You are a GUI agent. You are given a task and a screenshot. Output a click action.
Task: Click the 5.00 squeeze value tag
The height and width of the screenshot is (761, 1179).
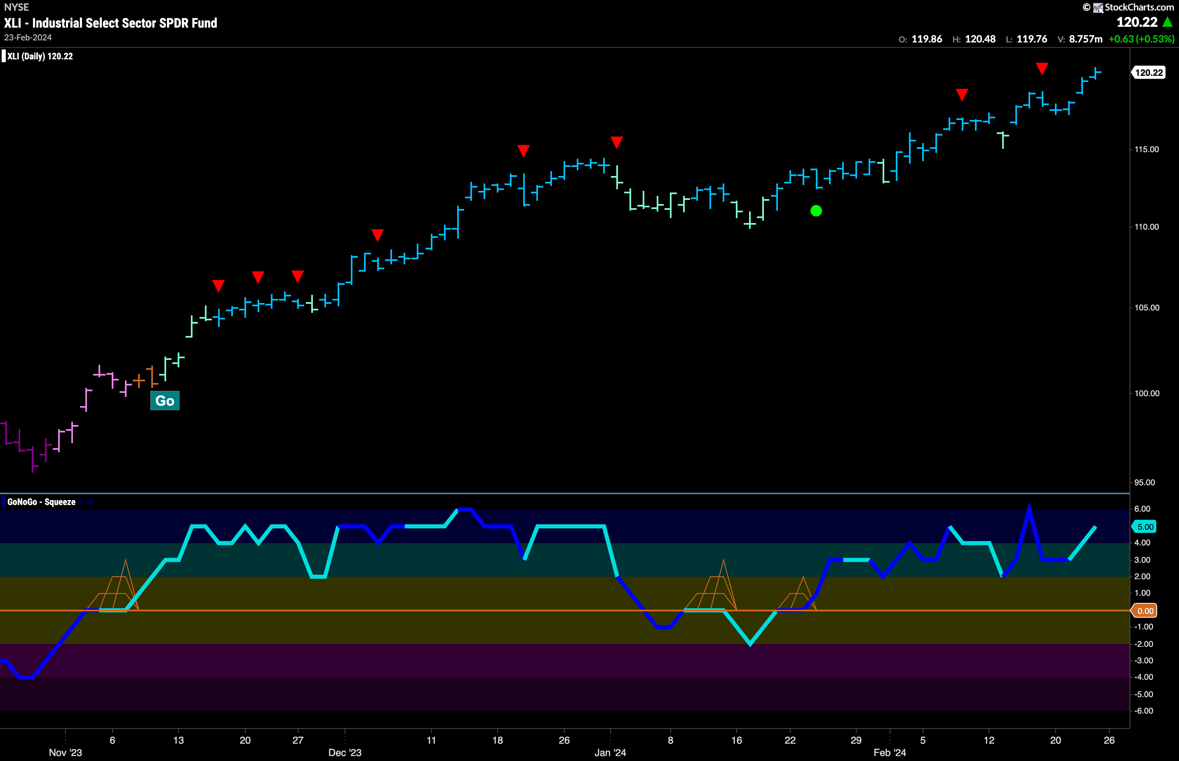(x=1145, y=527)
